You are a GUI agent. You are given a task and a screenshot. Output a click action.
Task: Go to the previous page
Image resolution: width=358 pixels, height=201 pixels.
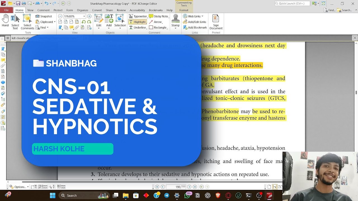(x=162, y=187)
